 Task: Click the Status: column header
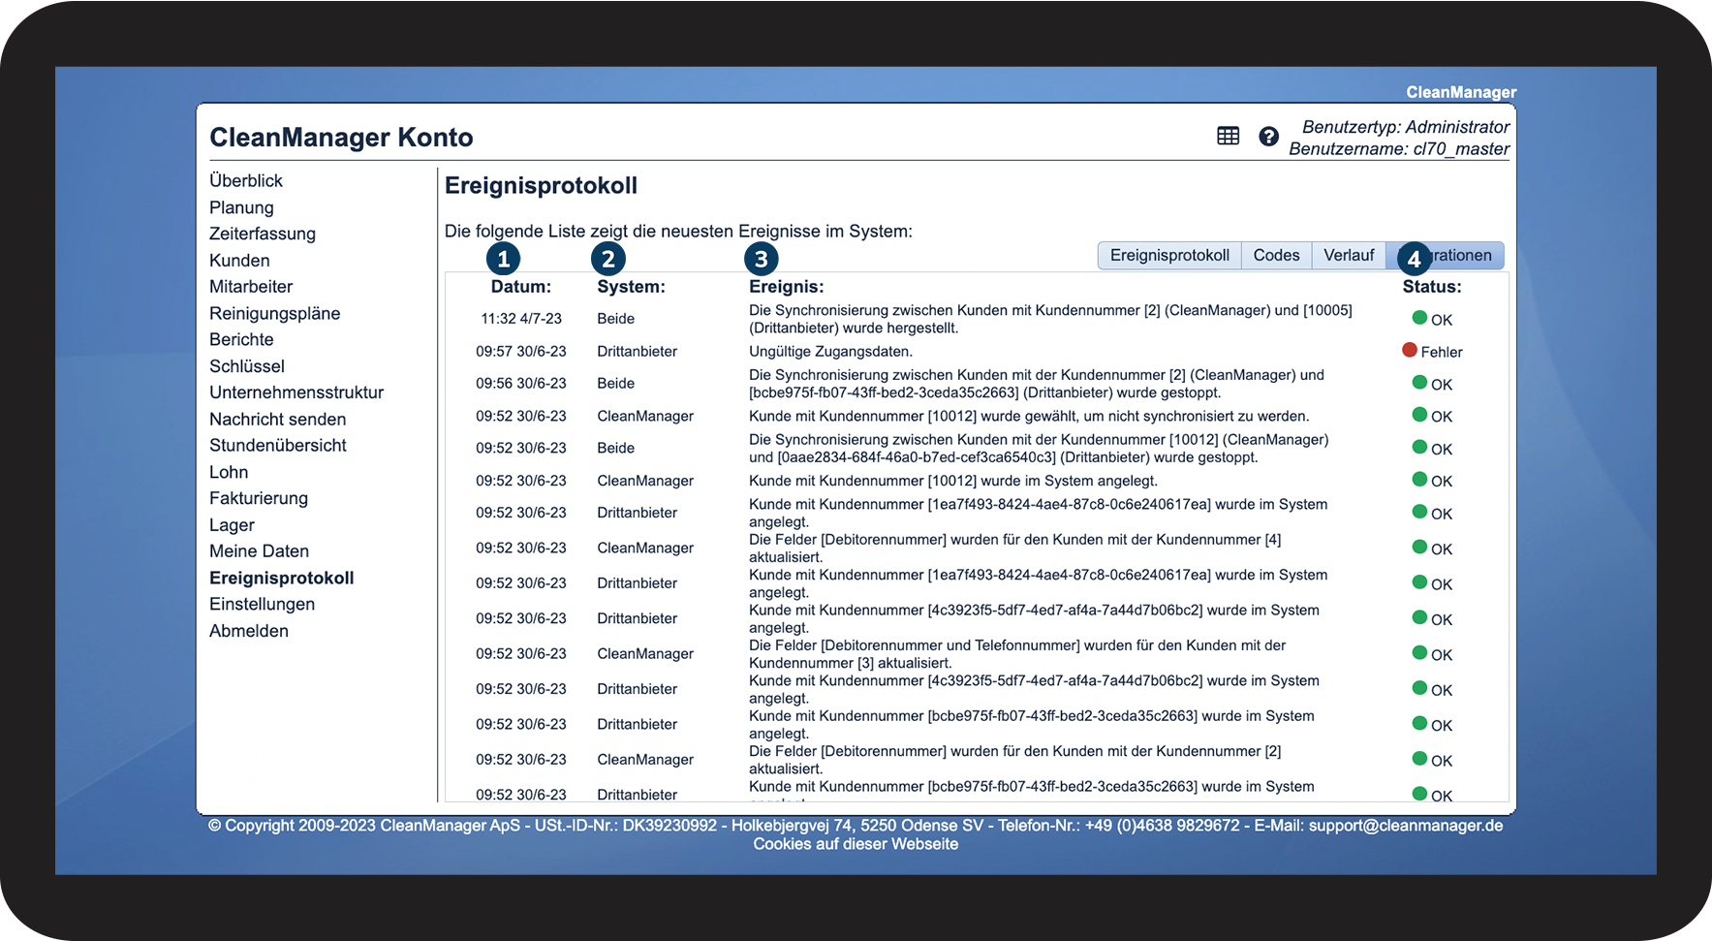pos(1432,287)
